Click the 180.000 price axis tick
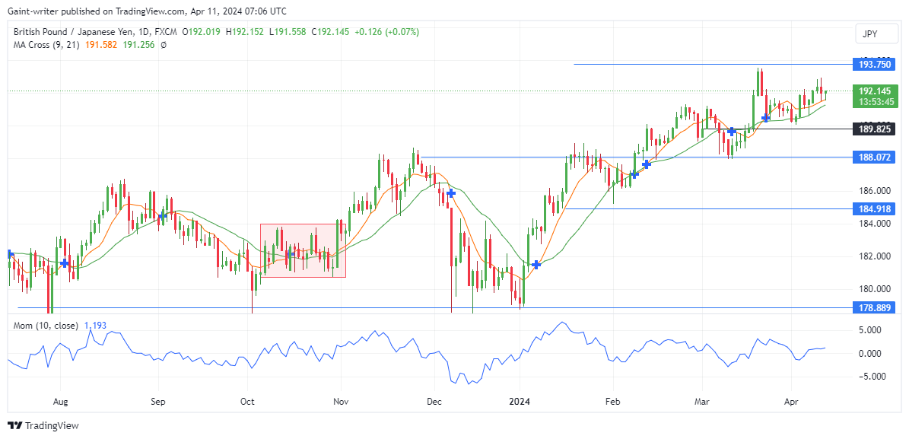The height and width of the screenshot is (439, 909). point(875,289)
